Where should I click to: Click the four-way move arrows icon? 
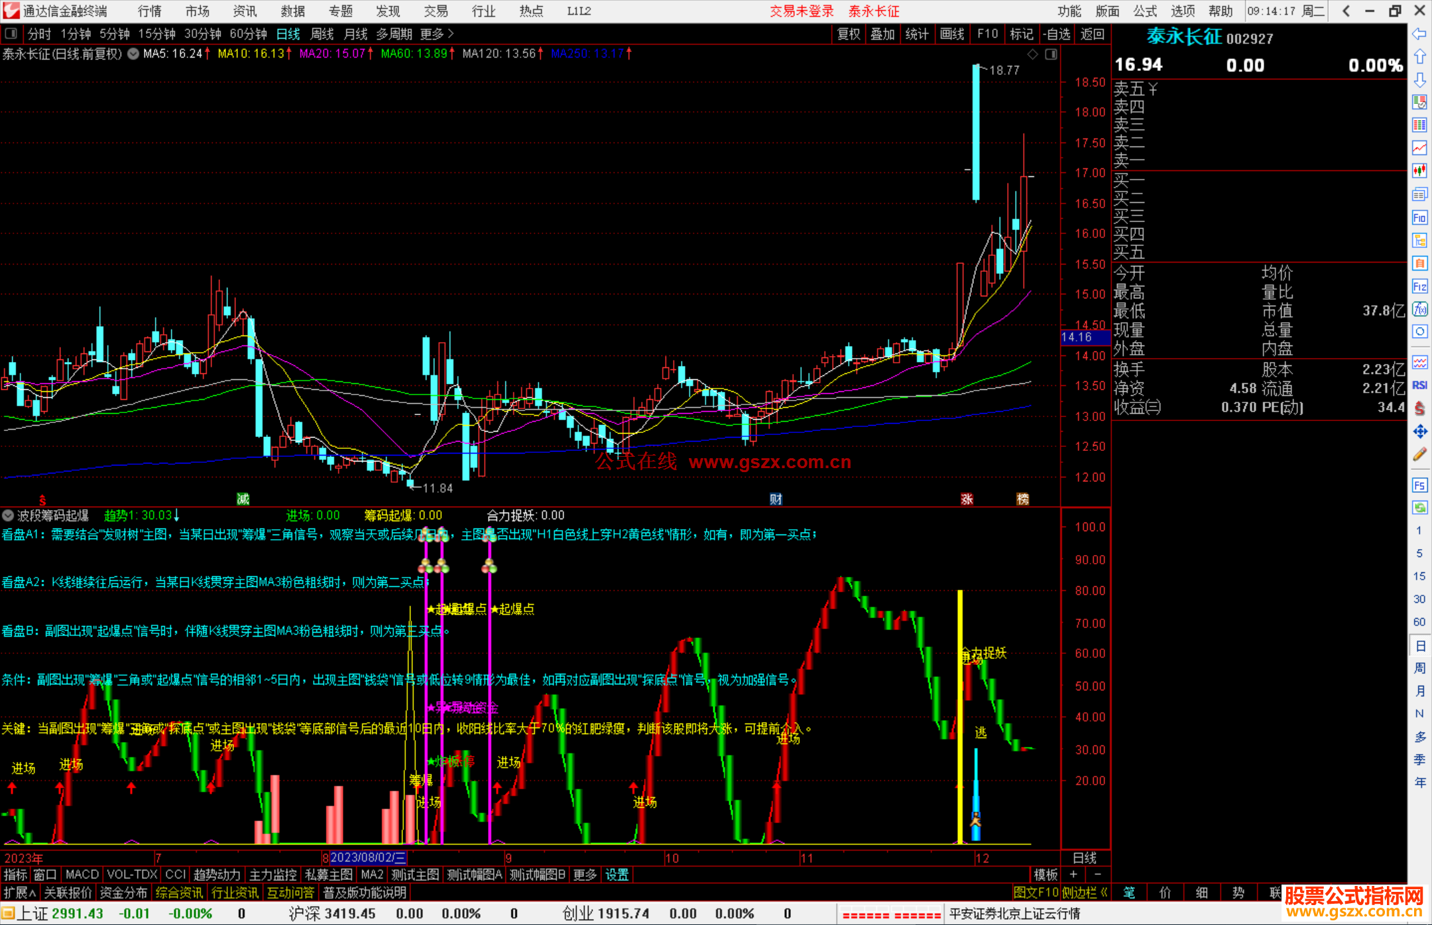coord(1419,432)
